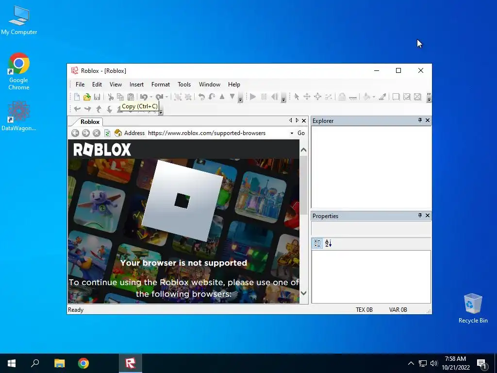Click the crossed box toolbar icon
The width and height of the screenshot is (497, 373).
pyautogui.click(x=418, y=97)
